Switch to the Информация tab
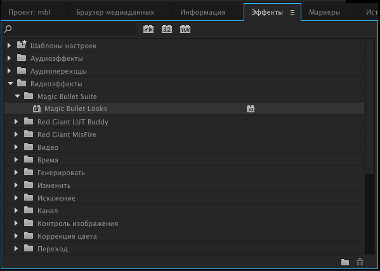 click(202, 12)
